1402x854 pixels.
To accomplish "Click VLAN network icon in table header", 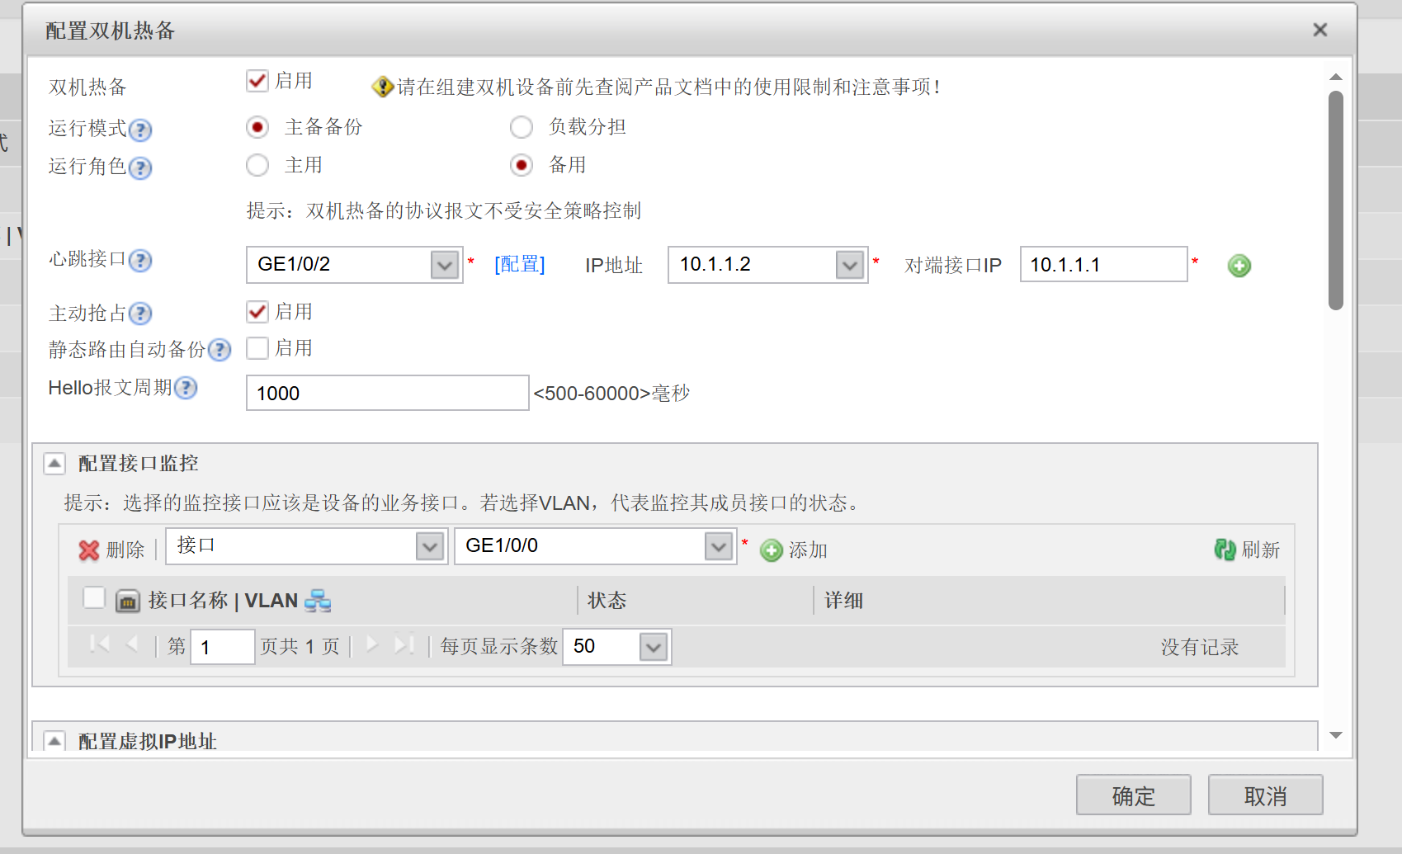I will point(318,601).
